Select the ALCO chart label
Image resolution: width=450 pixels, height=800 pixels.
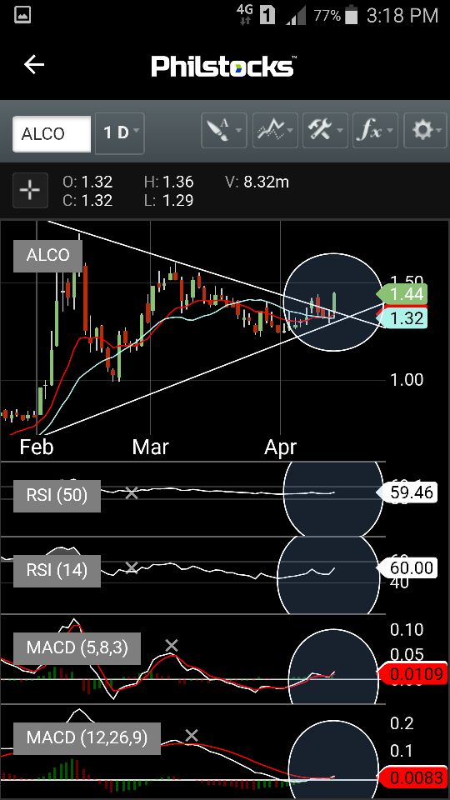pos(47,255)
